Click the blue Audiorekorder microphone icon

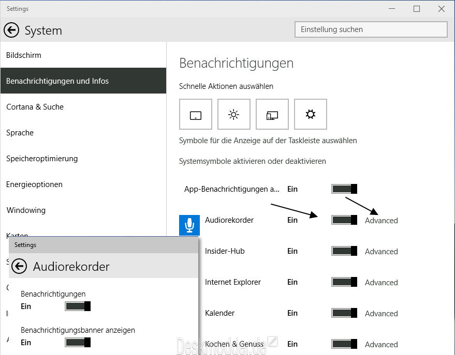point(189,225)
